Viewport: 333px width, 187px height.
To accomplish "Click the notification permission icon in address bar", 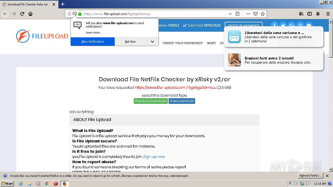I will coord(74,14).
